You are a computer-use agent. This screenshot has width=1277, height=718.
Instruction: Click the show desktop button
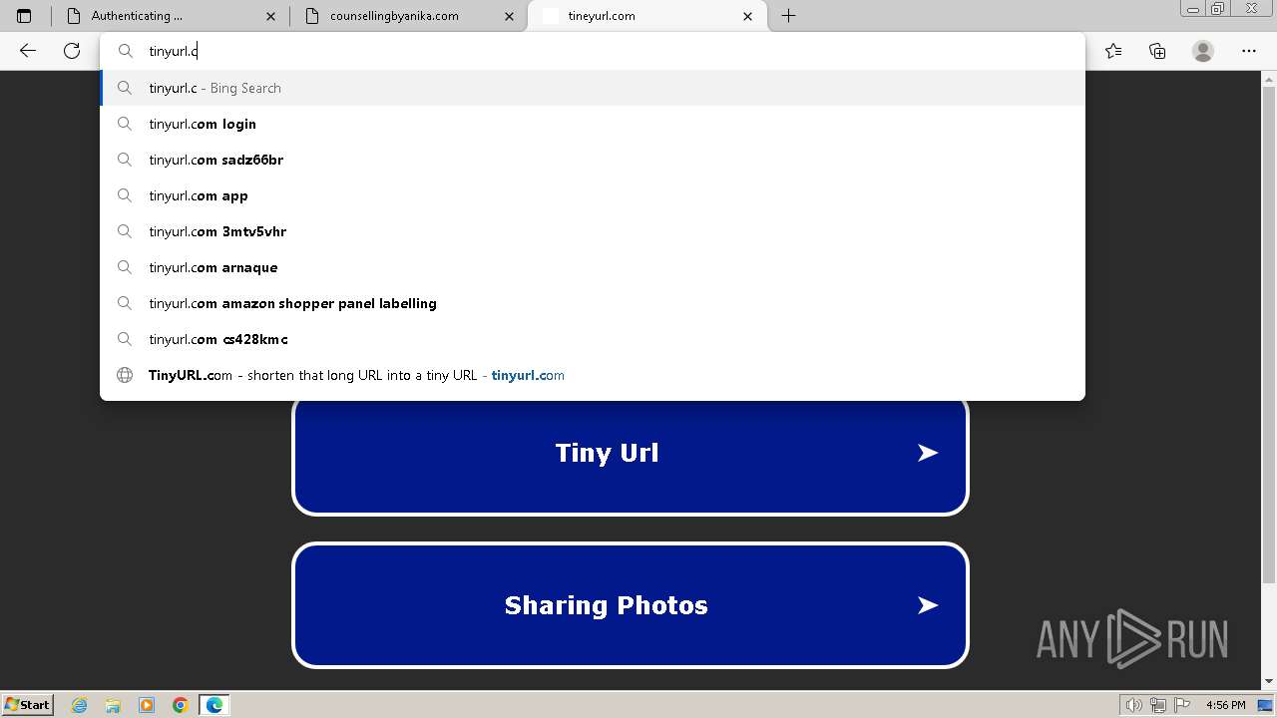pos(1266,705)
